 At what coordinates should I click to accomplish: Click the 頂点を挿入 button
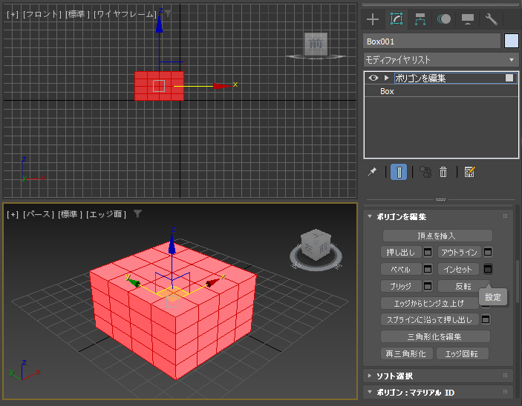(x=437, y=236)
